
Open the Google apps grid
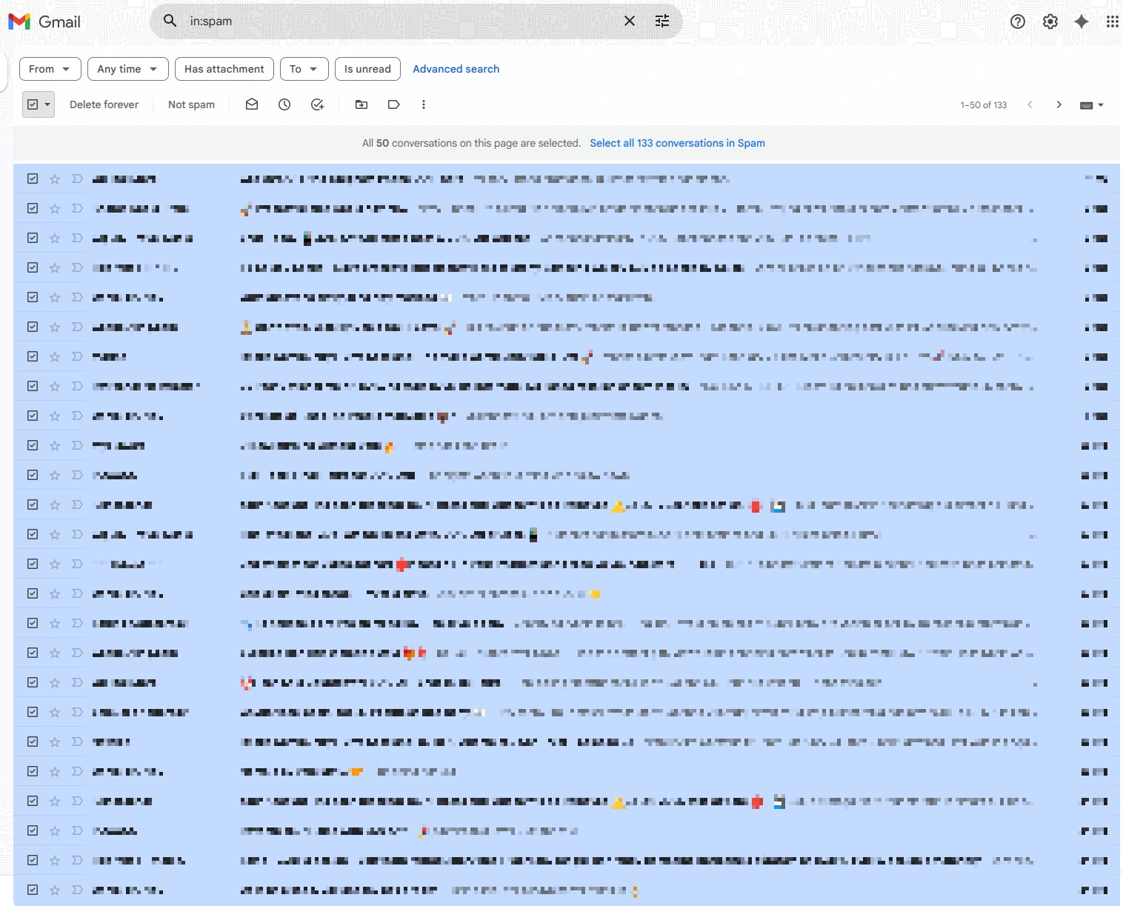(x=1110, y=21)
